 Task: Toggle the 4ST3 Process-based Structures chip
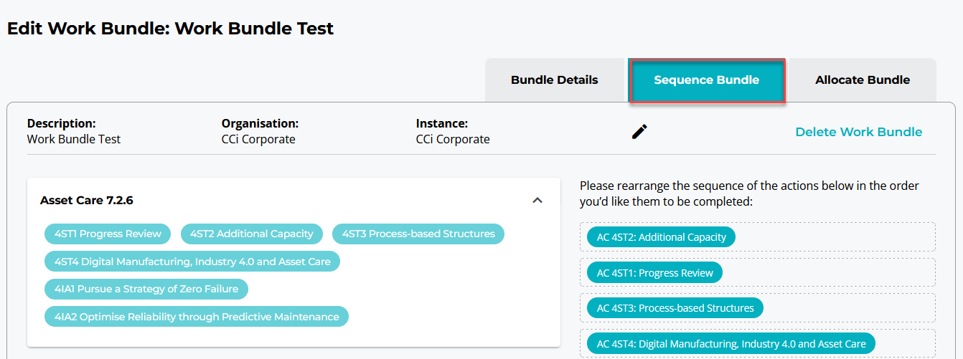coord(418,234)
